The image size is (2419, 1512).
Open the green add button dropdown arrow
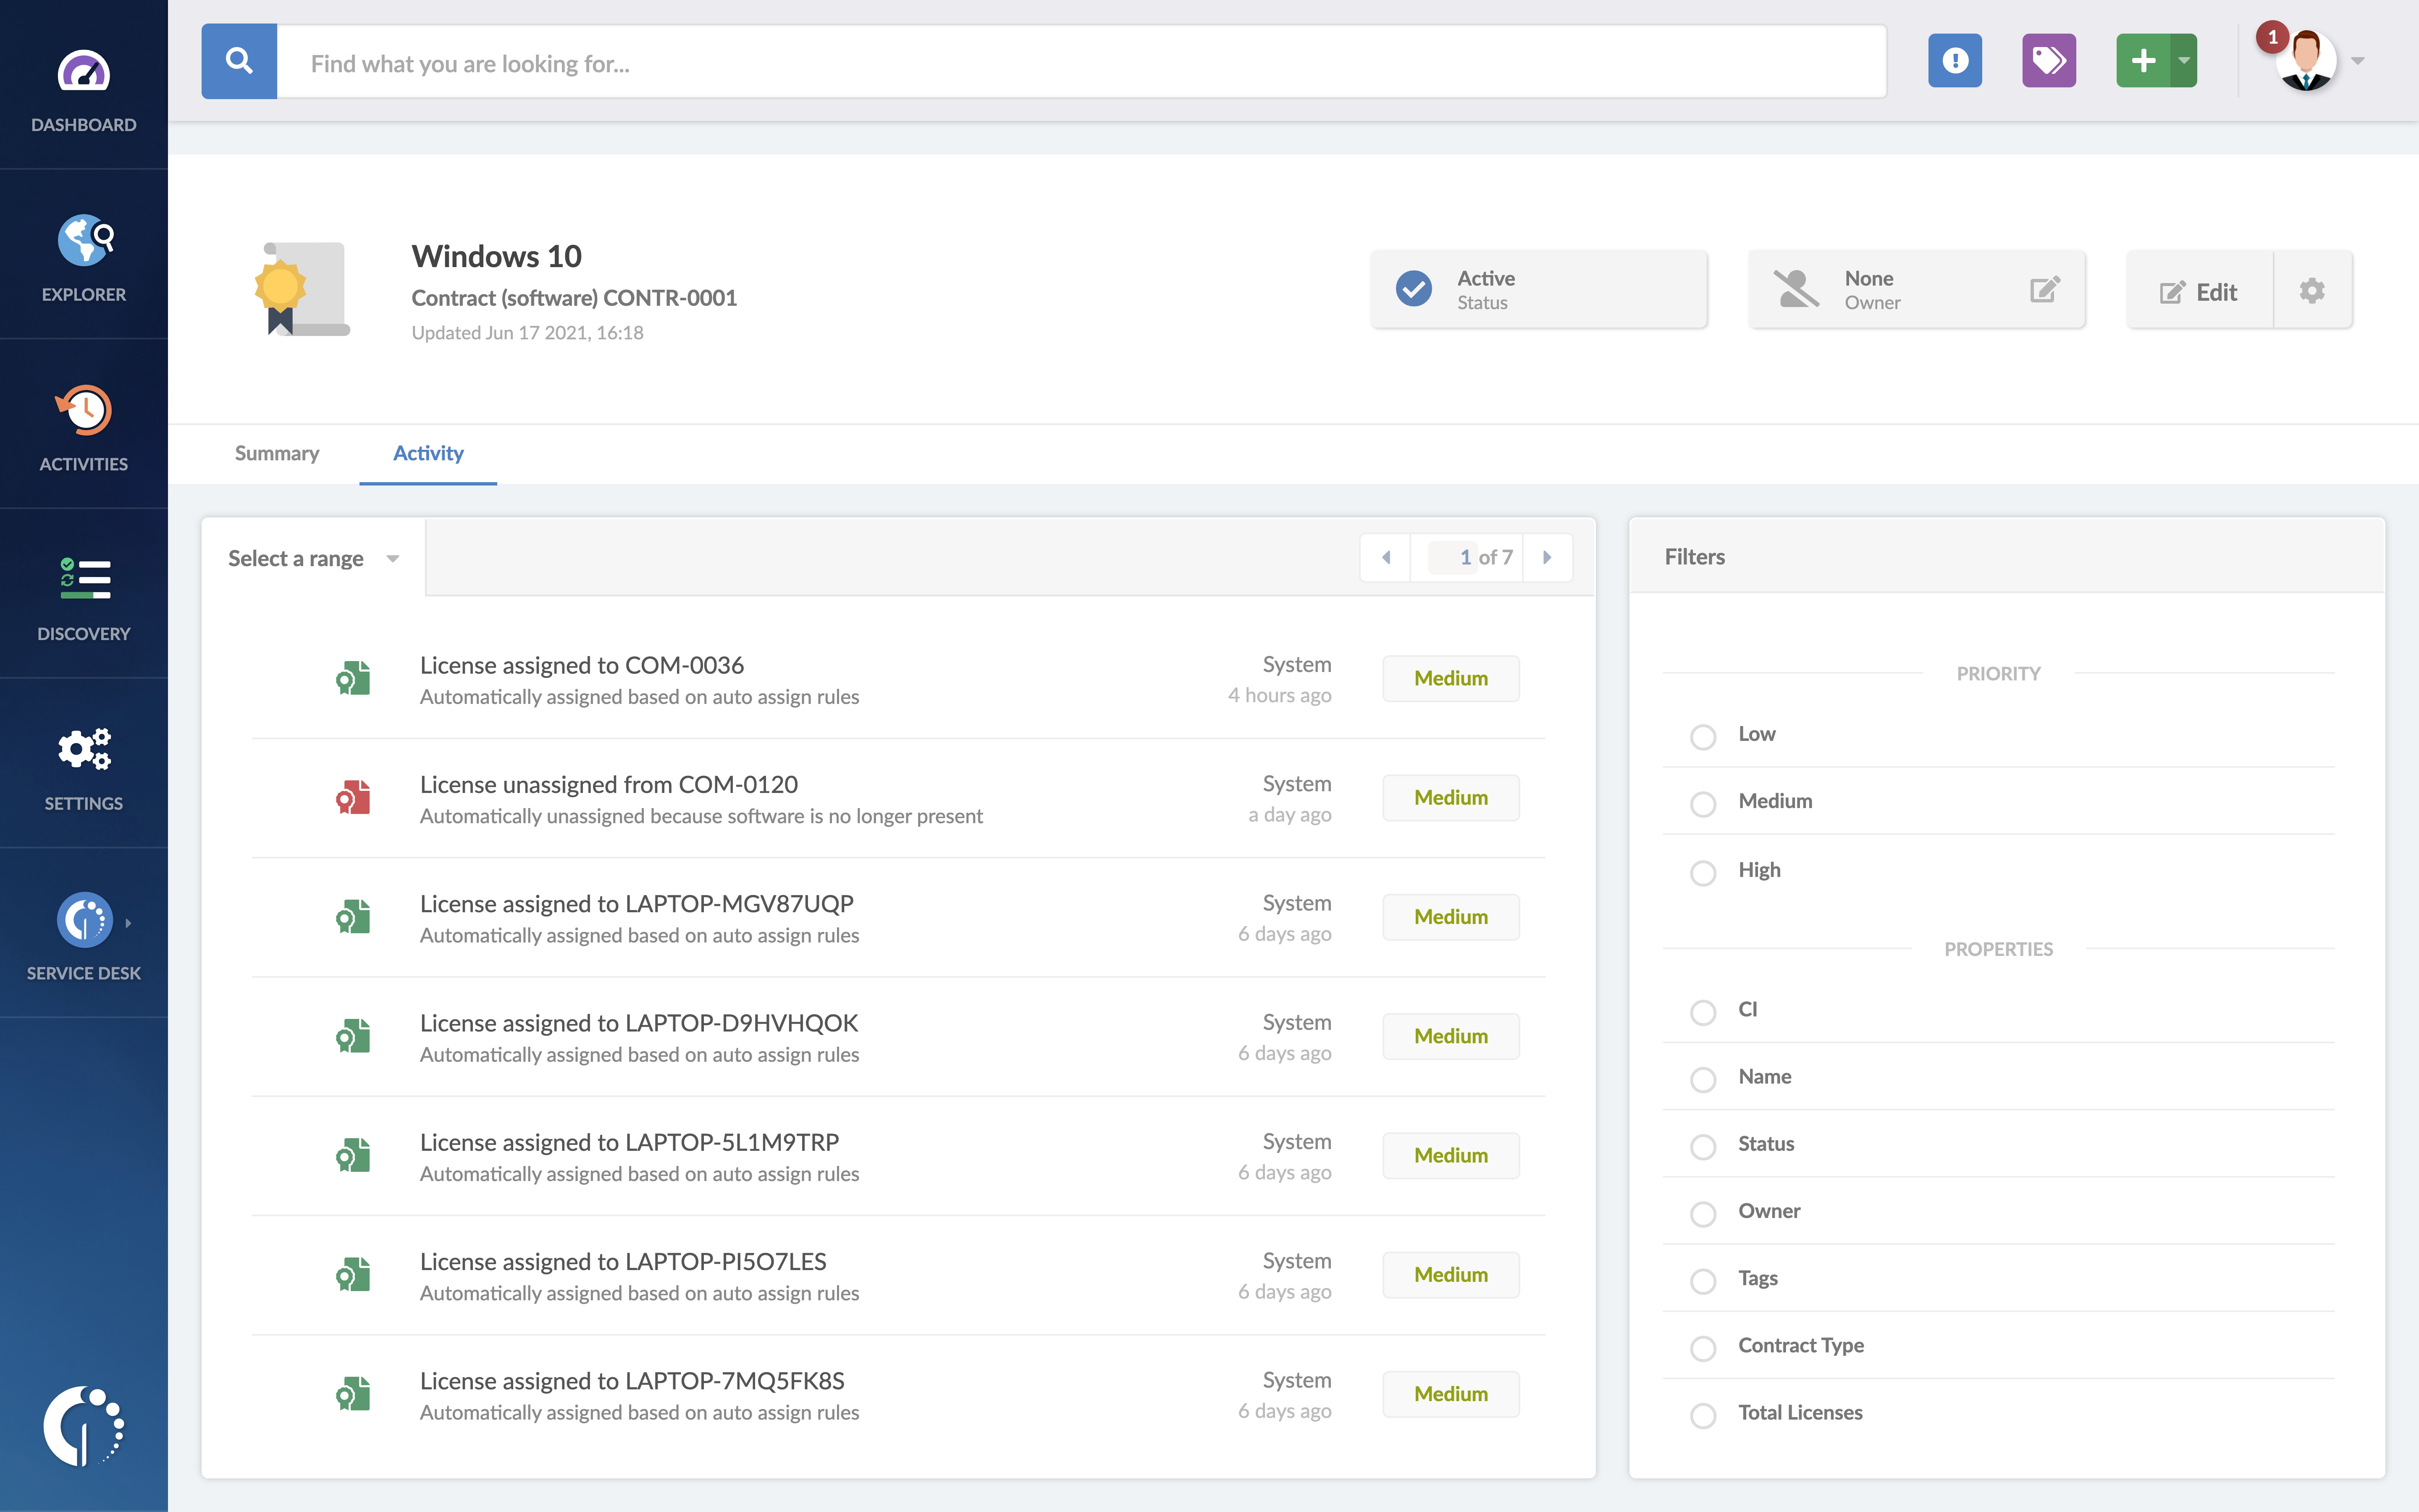[2184, 61]
